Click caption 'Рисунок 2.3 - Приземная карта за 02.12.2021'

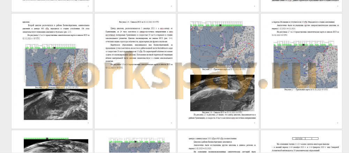(57, 88)
